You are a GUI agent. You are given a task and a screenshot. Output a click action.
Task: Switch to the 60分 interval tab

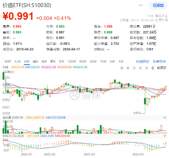(83, 61)
